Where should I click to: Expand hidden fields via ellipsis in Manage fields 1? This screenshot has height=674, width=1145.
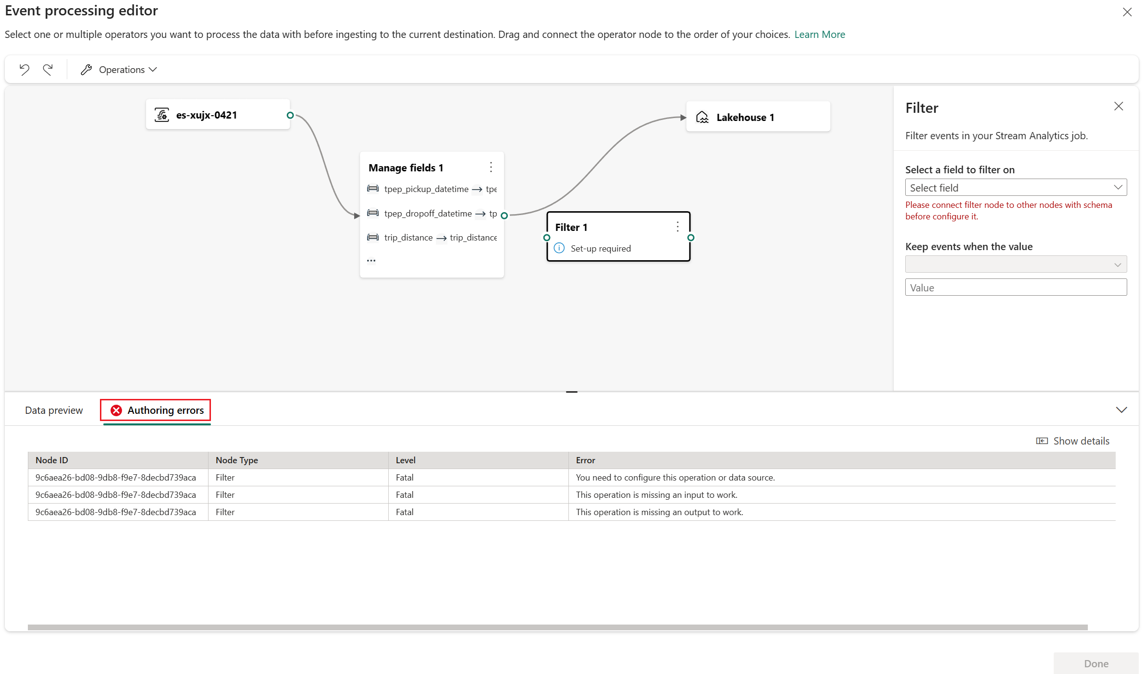[x=371, y=260]
